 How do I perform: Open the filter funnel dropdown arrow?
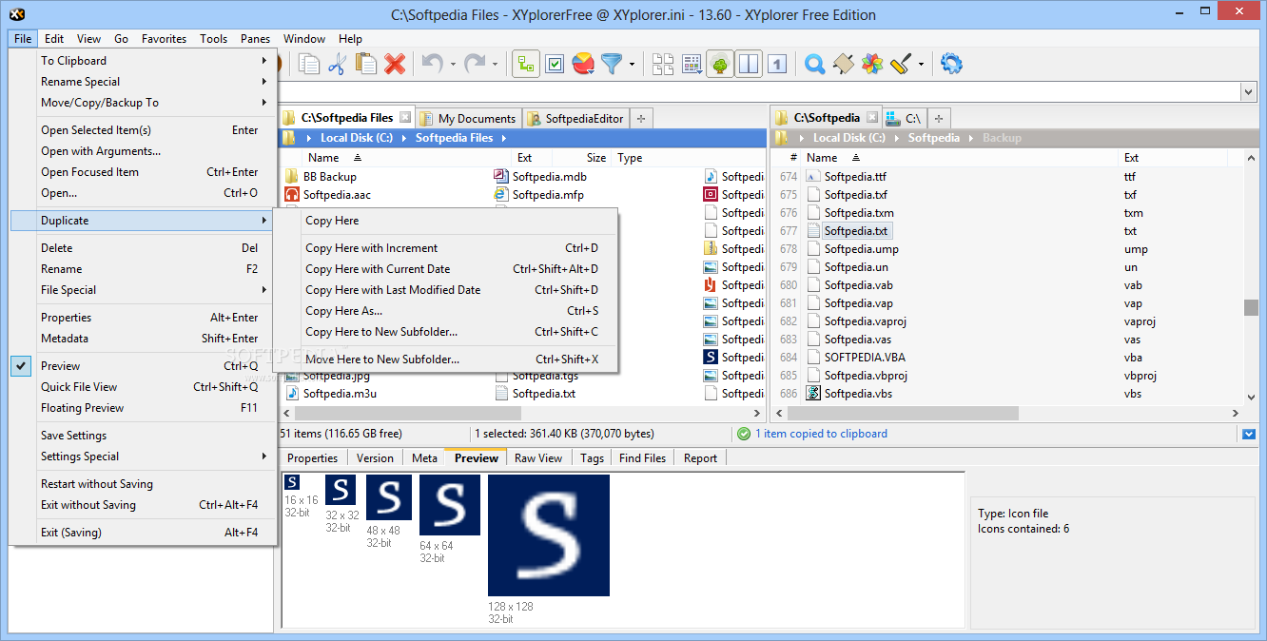pos(632,65)
